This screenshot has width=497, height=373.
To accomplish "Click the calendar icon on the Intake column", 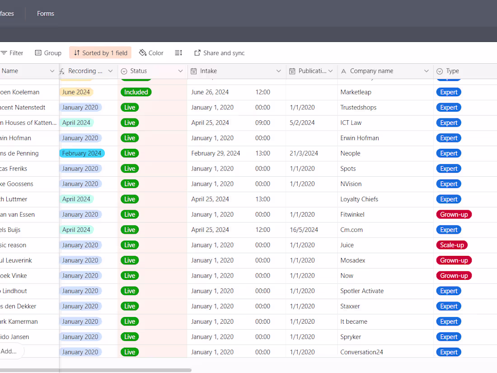I will pos(194,71).
